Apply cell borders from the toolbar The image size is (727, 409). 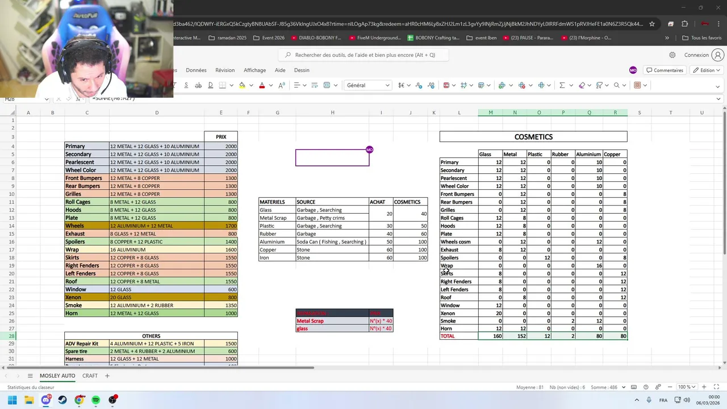[x=223, y=85]
